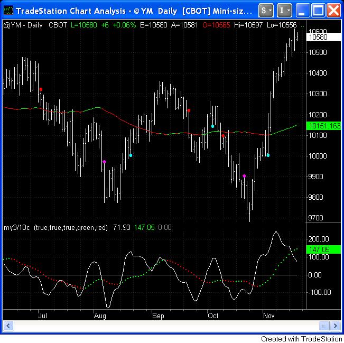Click the 10400 price axis label

pyautogui.click(x=318, y=73)
